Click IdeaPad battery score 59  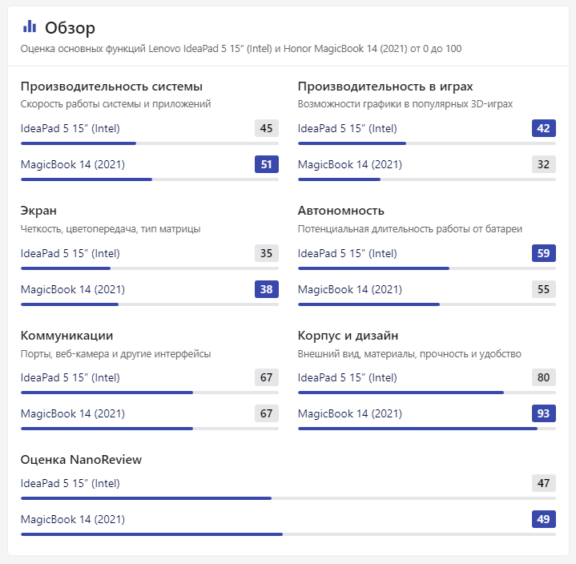point(544,253)
